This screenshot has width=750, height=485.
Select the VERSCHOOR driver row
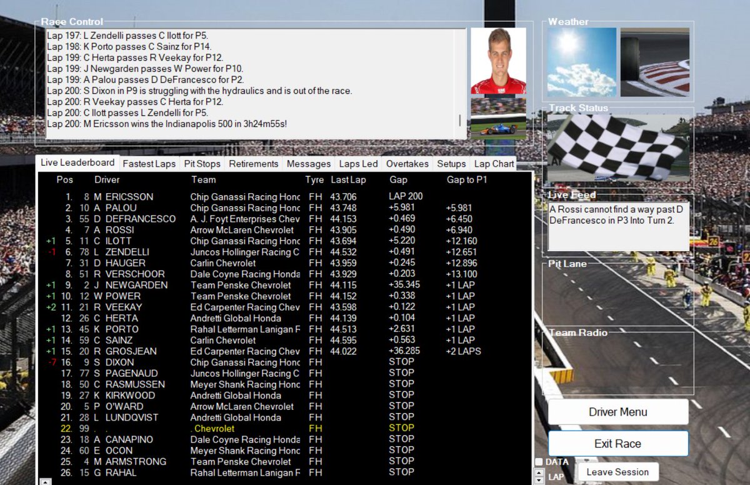[284, 274]
